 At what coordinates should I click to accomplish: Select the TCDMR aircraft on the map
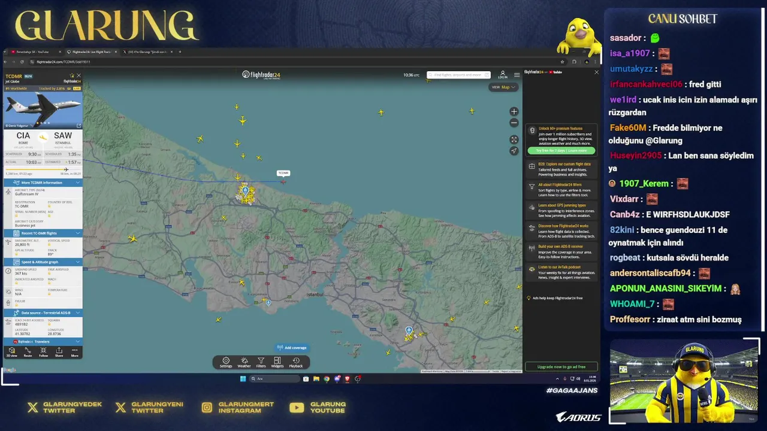[x=283, y=181]
